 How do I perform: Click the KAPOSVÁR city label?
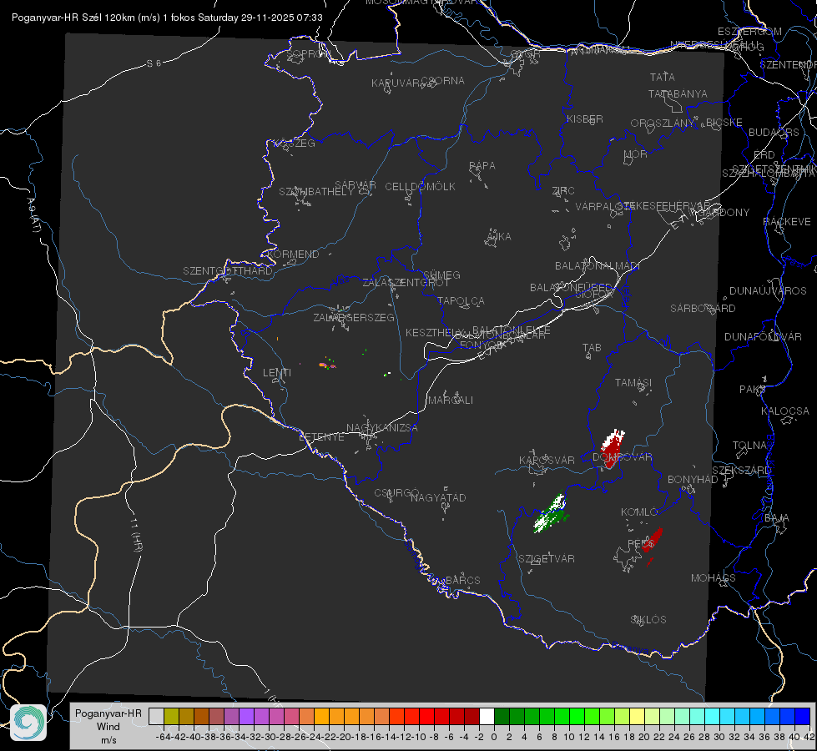[547, 460]
